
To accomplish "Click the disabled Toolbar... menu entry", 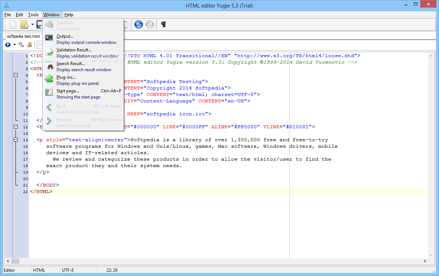I will [x=83, y=26].
